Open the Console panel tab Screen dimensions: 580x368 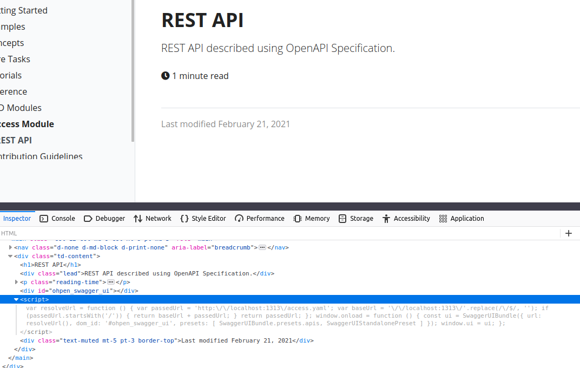(57, 219)
